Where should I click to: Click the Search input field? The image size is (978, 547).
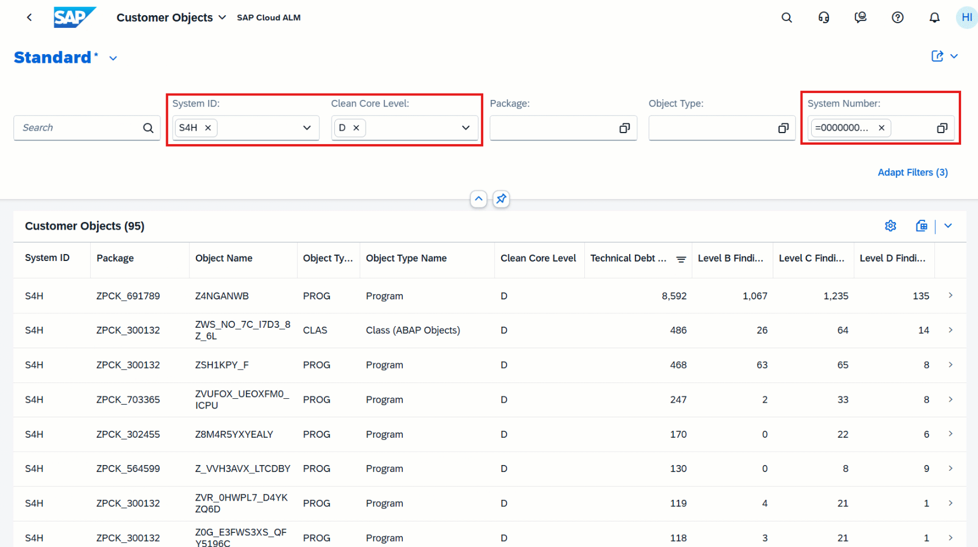(x=78, y=128)
